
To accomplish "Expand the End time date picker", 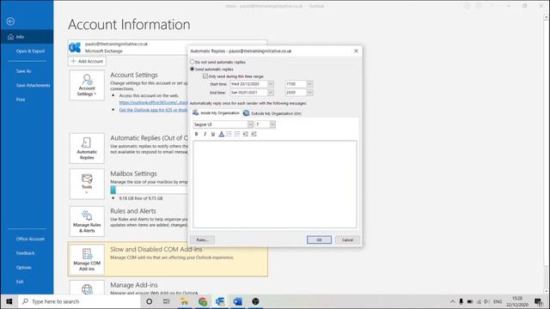I will click(x=271, y=93).
